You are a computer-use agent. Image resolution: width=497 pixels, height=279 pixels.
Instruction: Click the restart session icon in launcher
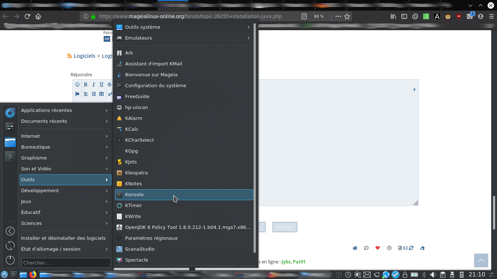tap(10, 246)
